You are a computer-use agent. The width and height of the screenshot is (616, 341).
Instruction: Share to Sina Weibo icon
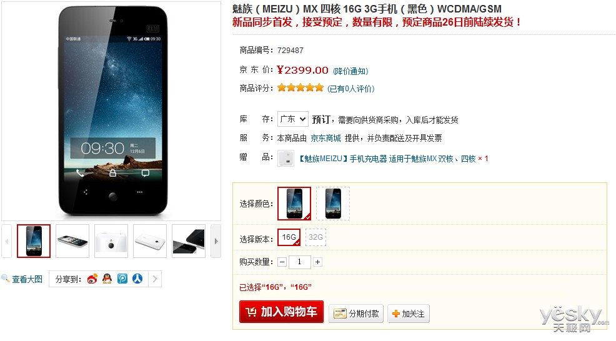92,279
